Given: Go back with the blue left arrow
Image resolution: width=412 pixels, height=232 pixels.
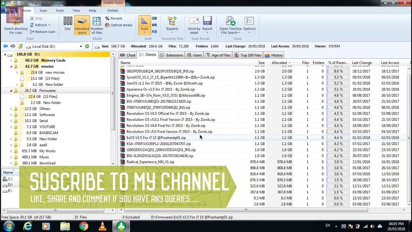Looking at the screenshot, I should pyautogui.click(x=5, y=46).
